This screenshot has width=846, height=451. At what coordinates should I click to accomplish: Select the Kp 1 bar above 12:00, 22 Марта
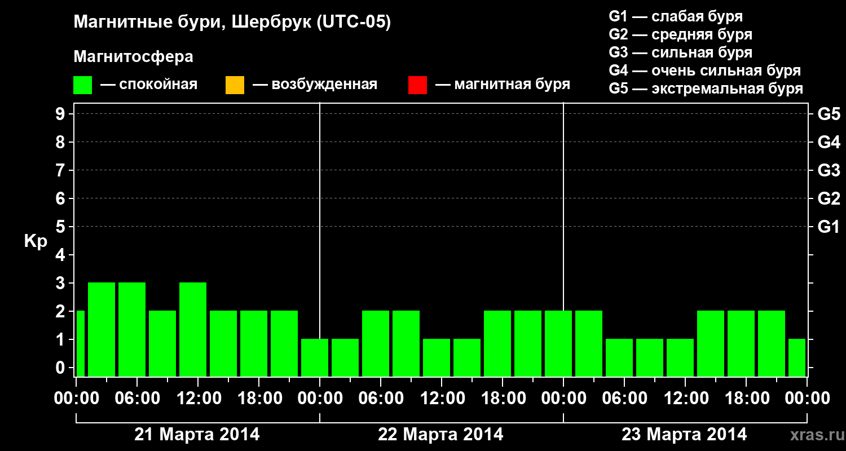(x=437, y=357)
